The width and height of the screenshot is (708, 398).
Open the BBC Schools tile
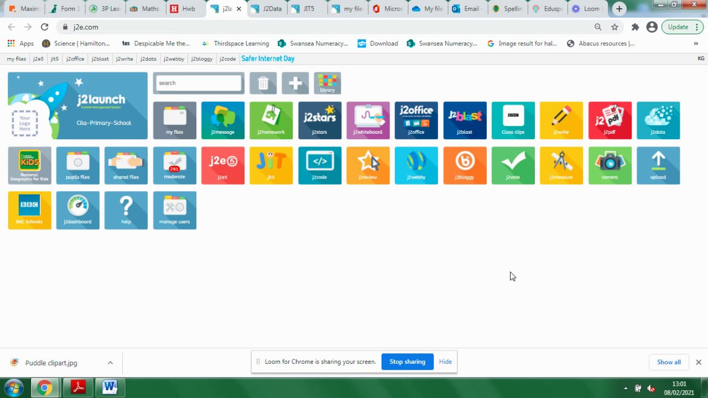click(x=29, y=210)
